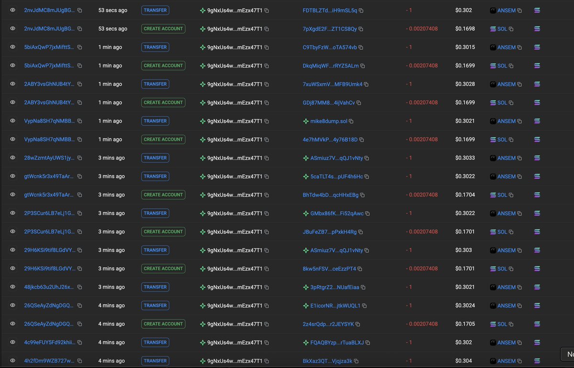The height and width of the screenshot is (368, 574).
Task: Copy sender address in the E1icorNR...jtkWUQL1 row
Action: 265,306
